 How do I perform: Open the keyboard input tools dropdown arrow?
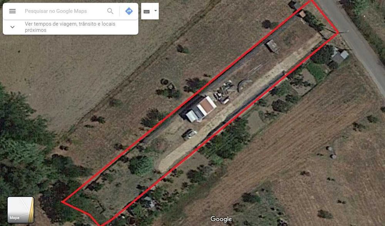[156, 11]
